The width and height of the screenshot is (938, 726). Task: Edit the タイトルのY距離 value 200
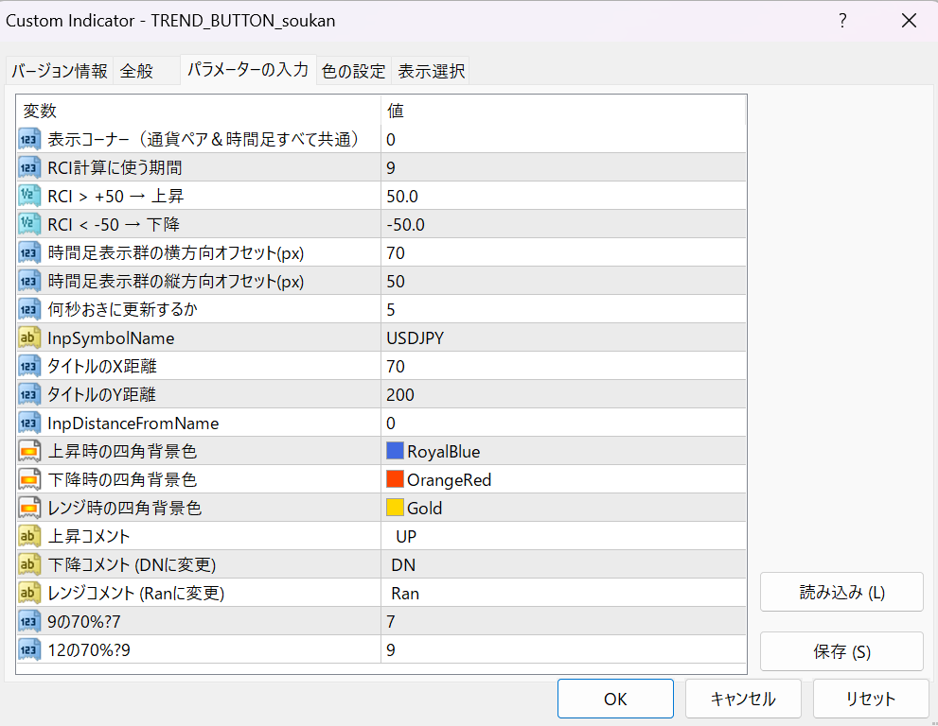click(562, 394)
